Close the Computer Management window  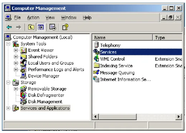[x=179, y=8]
